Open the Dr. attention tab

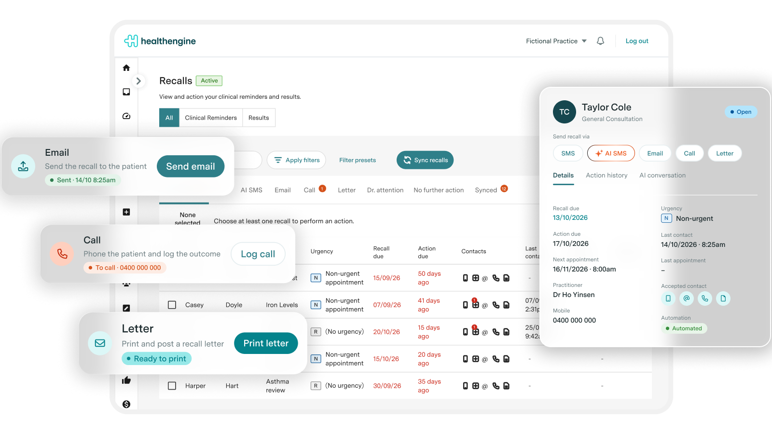(x=385, y=190)
